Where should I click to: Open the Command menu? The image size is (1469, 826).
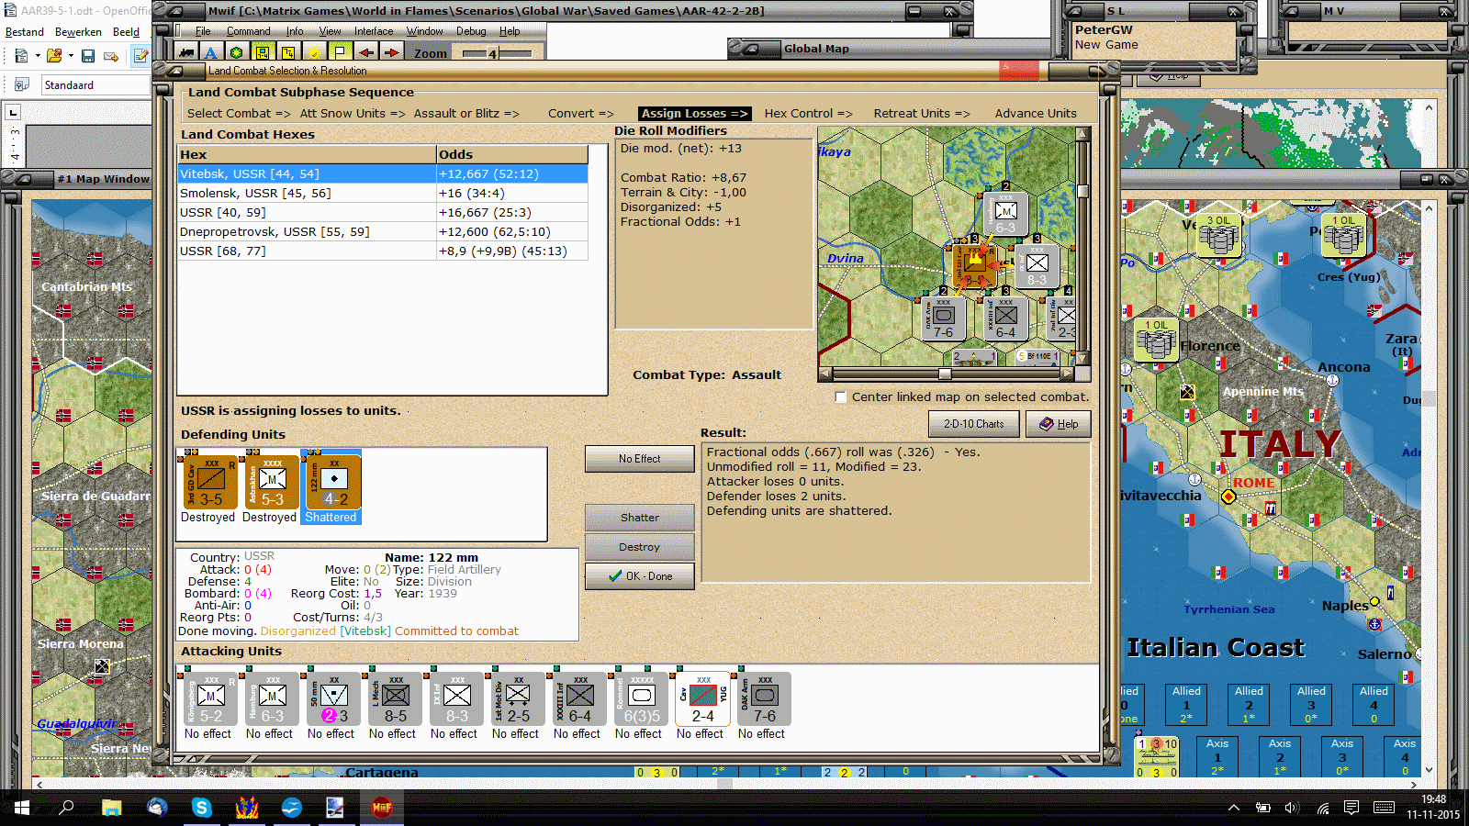click(248, 31)
